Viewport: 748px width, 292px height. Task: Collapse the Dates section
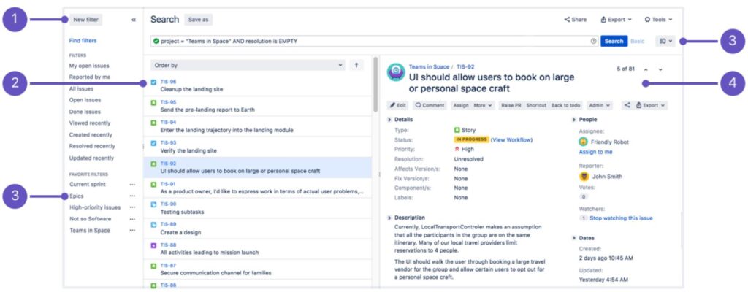pos(574,237)
